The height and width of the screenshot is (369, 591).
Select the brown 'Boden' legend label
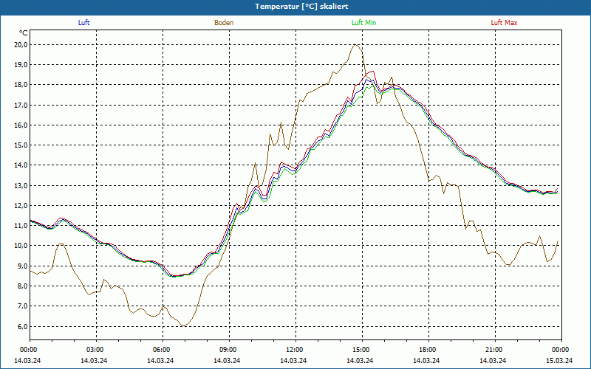224,23
